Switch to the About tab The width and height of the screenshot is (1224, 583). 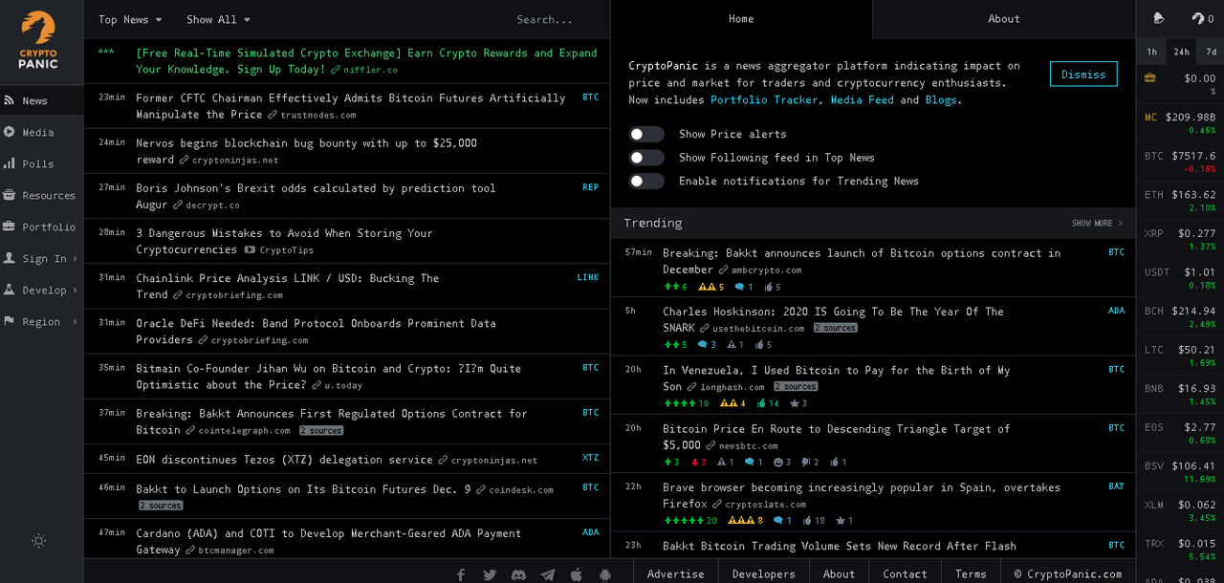1004,18
